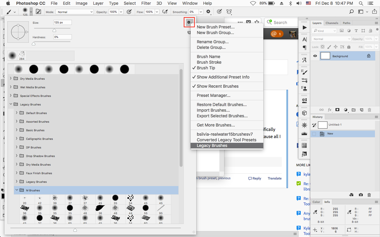Click the Create new layer icon

[x=362, y=110]
